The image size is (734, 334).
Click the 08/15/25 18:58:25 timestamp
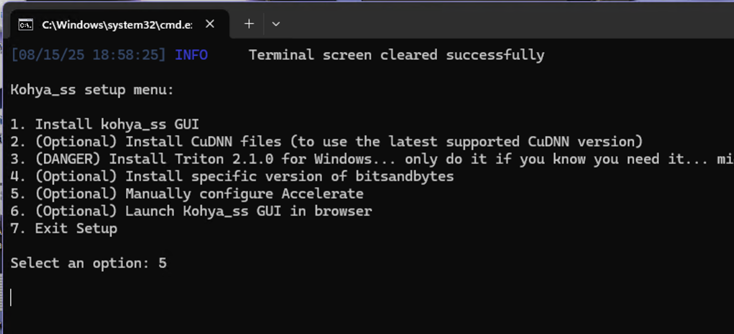pyautogui.click(x=88, y=55)
